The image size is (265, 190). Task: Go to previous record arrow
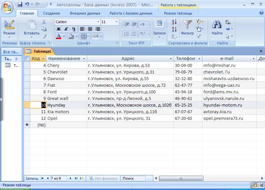point(47,178)
